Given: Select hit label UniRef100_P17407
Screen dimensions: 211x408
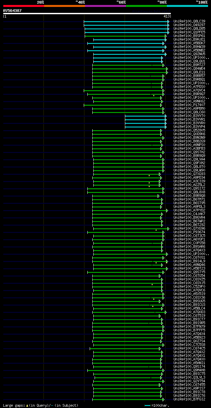Looking at the screenshot, I should pos(190,105).
